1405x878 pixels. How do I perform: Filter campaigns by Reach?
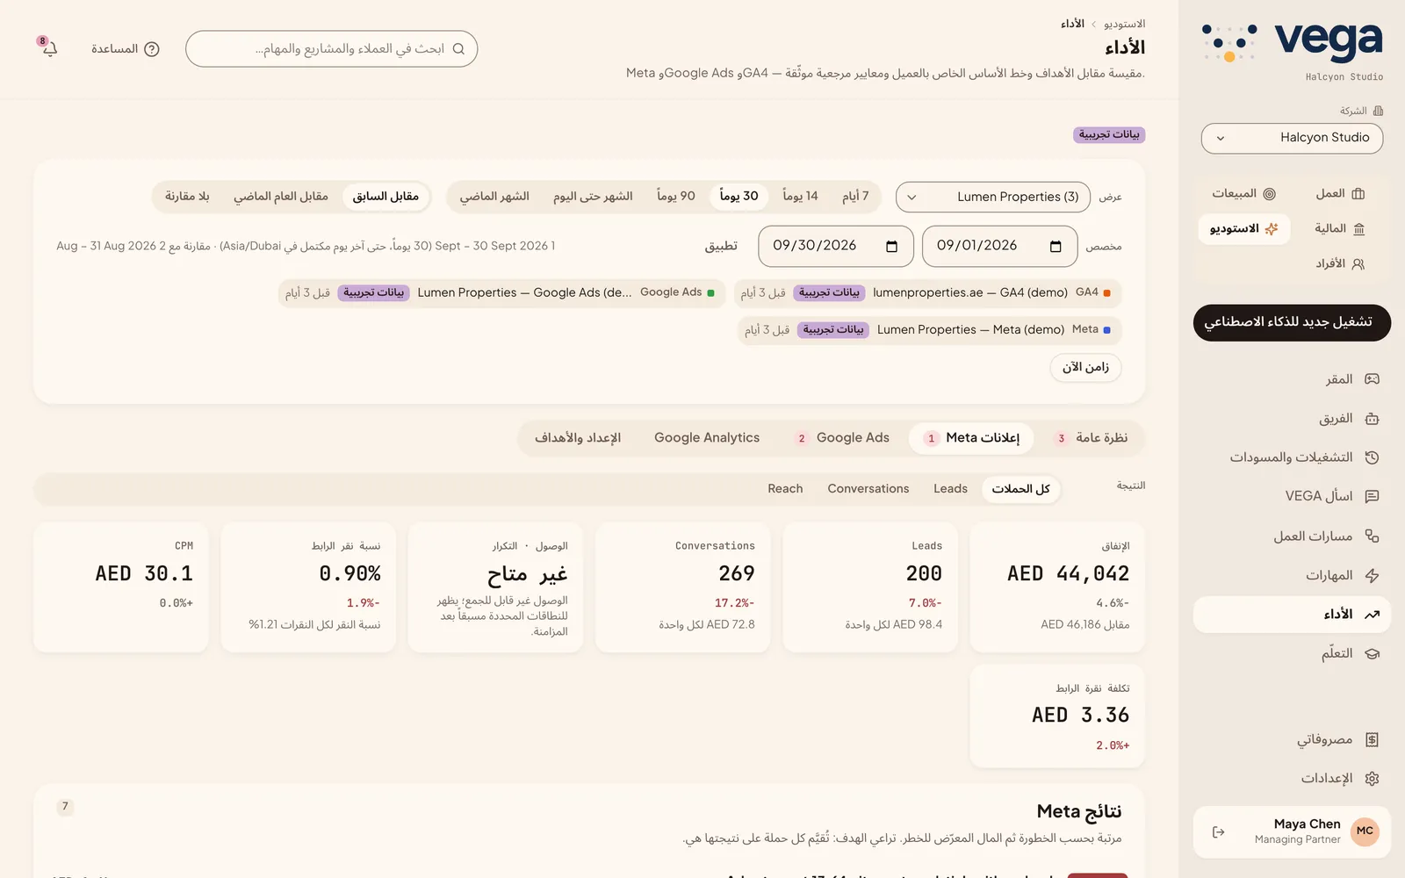click(x=785, y=489)
